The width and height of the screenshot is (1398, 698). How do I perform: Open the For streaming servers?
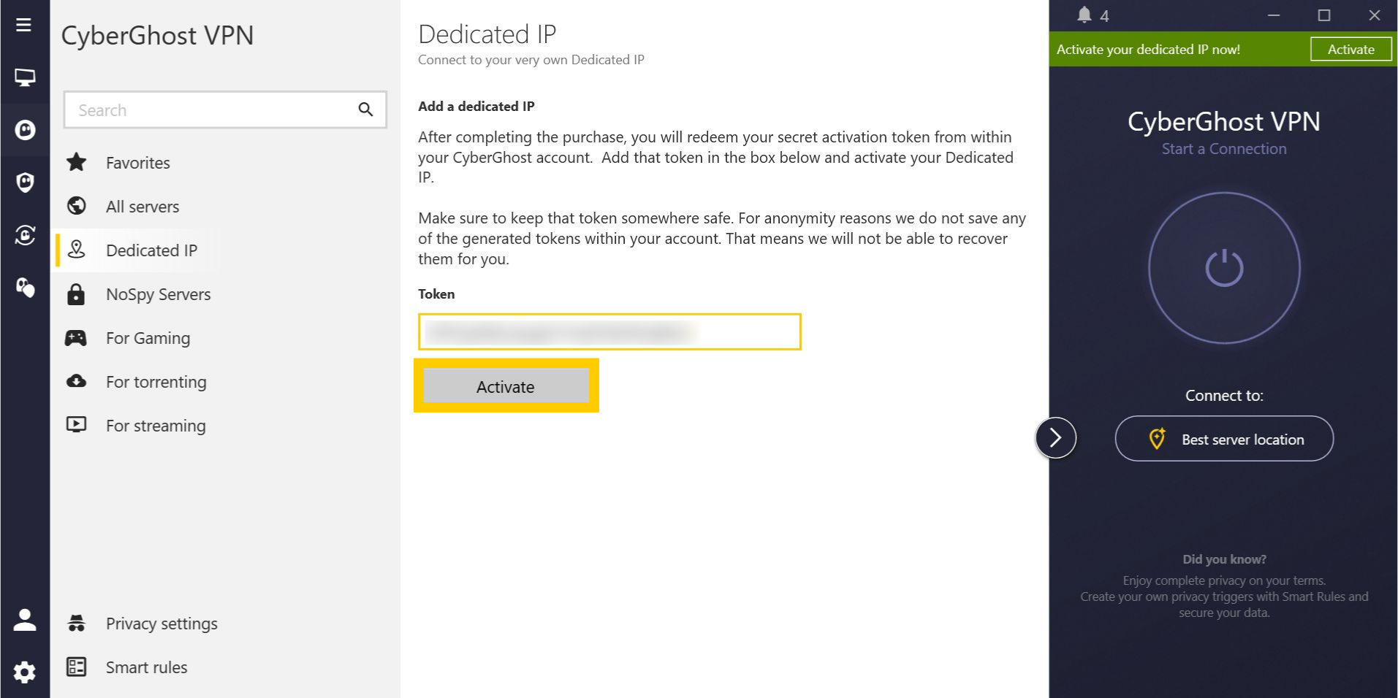(156, 426)
